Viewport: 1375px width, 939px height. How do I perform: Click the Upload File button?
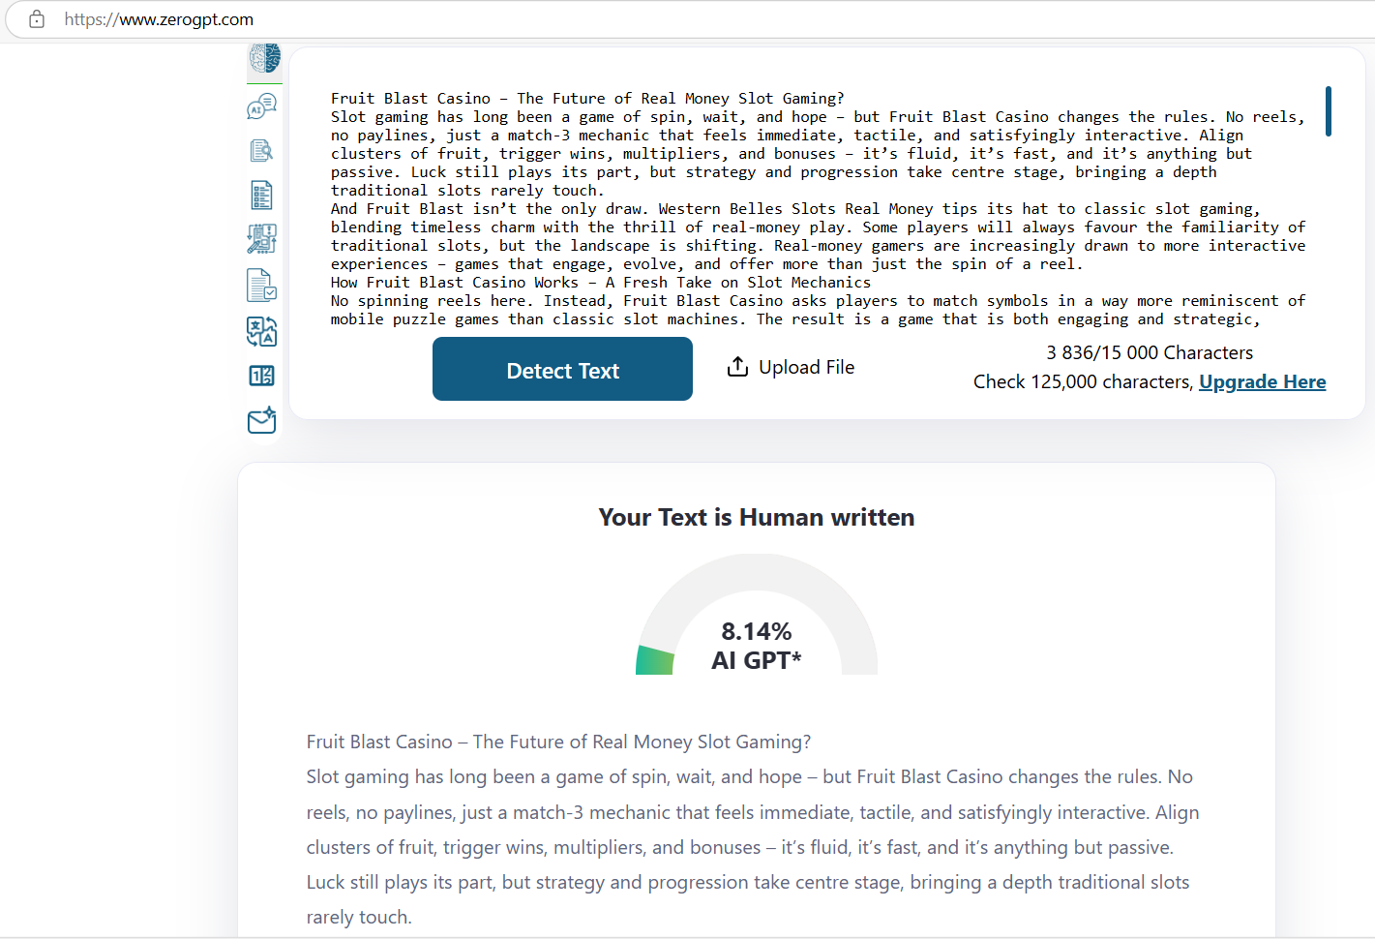[791, 367]
